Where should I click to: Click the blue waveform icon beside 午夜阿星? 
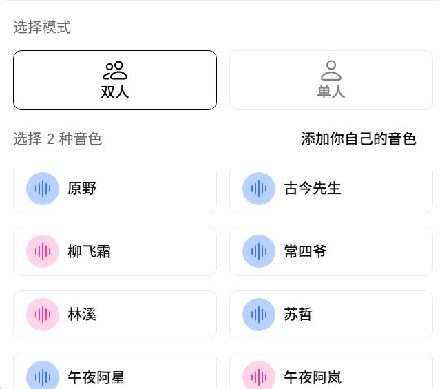point(43,377)
